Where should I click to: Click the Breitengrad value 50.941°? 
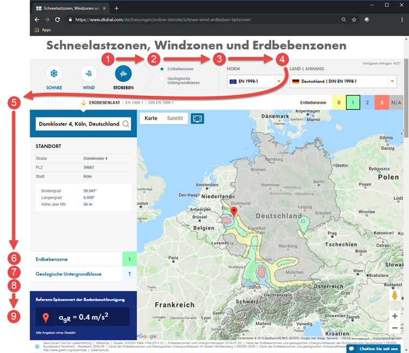click(x=90, y=191)
